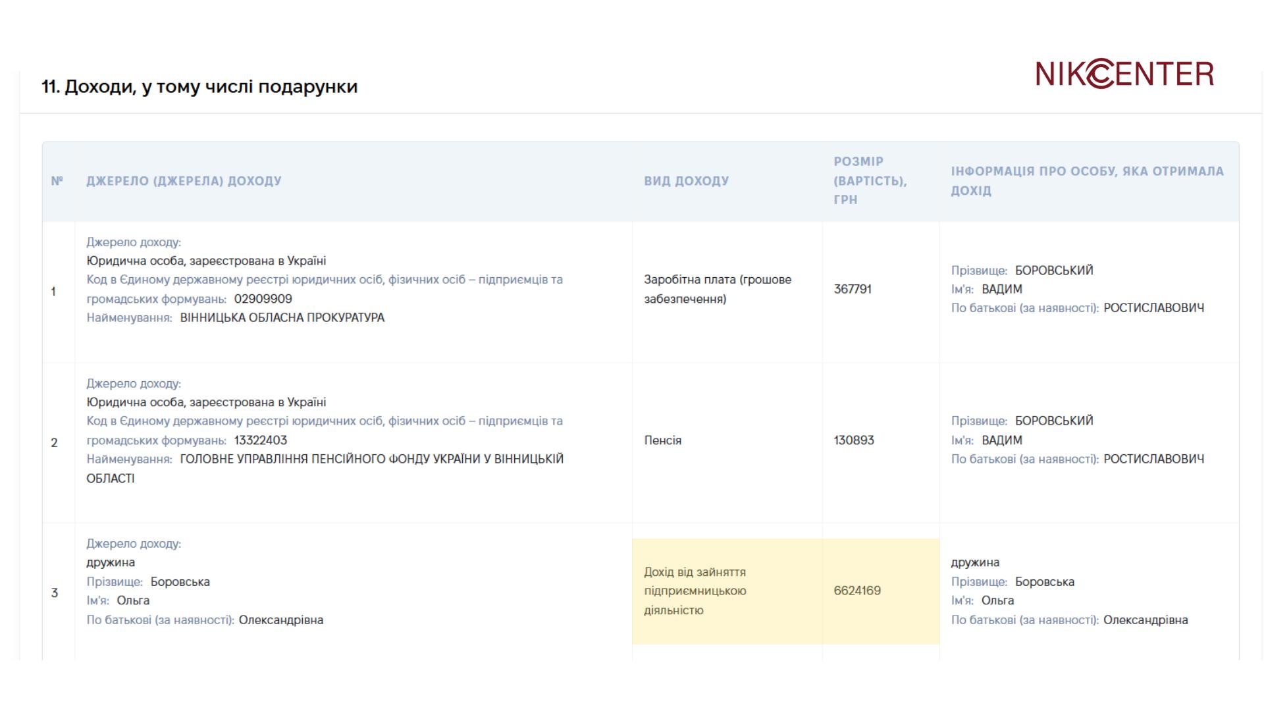This screenshot has width=1264, height=711.
Task: Select registry code 13322403
Action: [261, 440]
